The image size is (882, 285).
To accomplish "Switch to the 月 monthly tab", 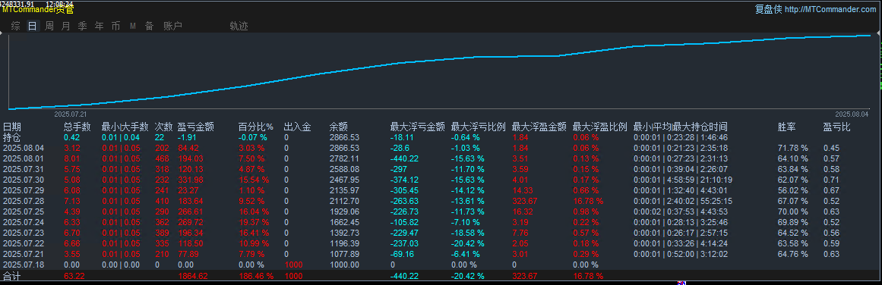I will point(66,26).
